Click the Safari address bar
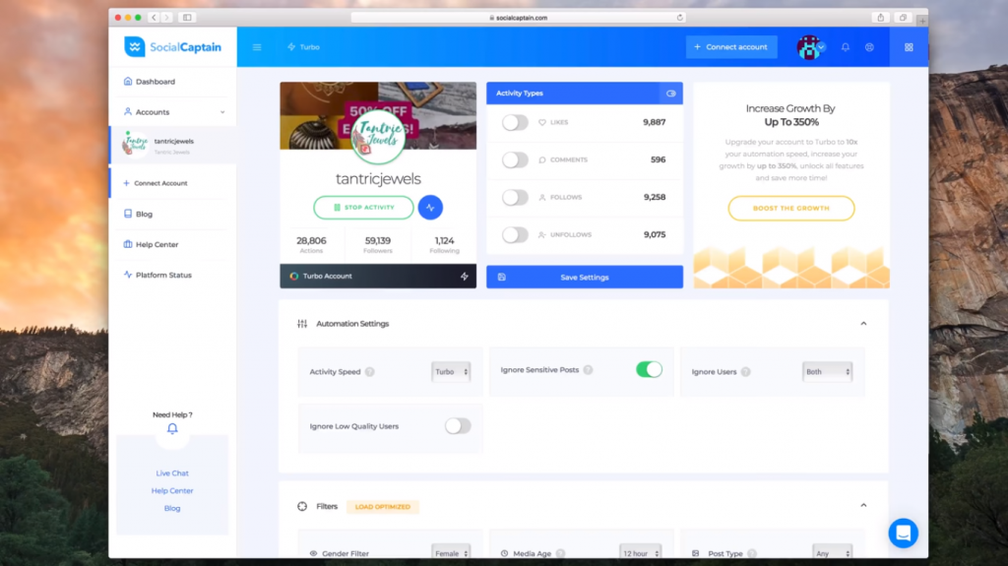Viewport: 1008px width, 566px height. point(518,18)
